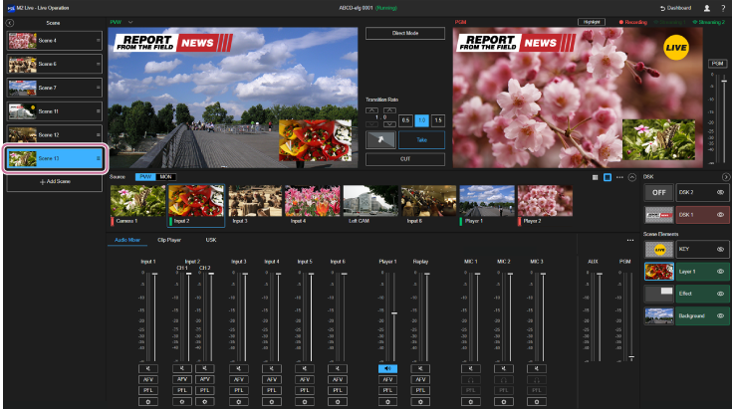Open the USK tab
732x409 pixels.
[211, 240]
